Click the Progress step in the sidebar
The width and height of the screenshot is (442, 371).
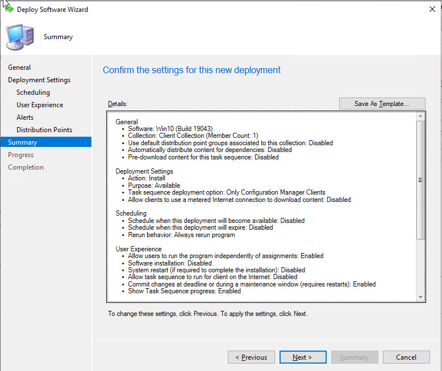[x=21, y=155]
